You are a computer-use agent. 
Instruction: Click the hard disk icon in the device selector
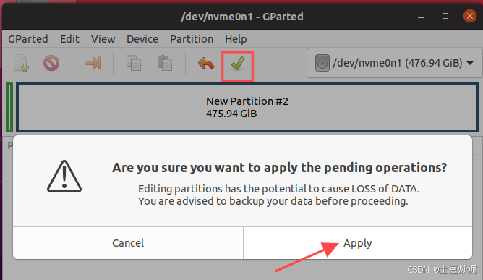(x=322, y=63)
